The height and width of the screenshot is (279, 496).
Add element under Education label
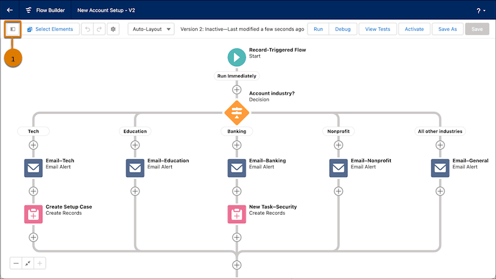[135, 145]
